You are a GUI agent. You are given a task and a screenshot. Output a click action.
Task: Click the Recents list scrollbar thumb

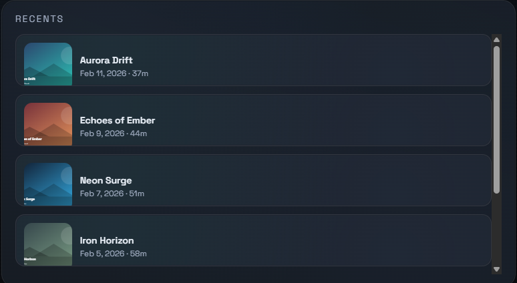tap(496, 120)
